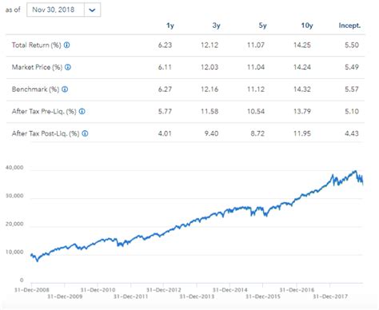Click the 31-Dec-2017 axis label
The height and width of the screenshot is (310, 379).
[x=330, y=296]
